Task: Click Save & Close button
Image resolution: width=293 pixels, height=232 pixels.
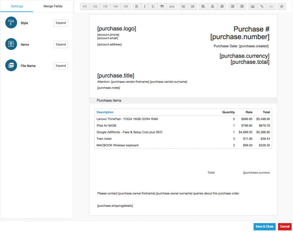Action: point(264,227)
